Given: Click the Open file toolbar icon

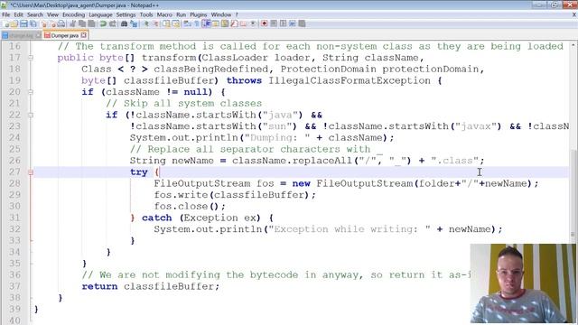Looking at the screenshot, I should pyautogui.click(x=14, y=23).
